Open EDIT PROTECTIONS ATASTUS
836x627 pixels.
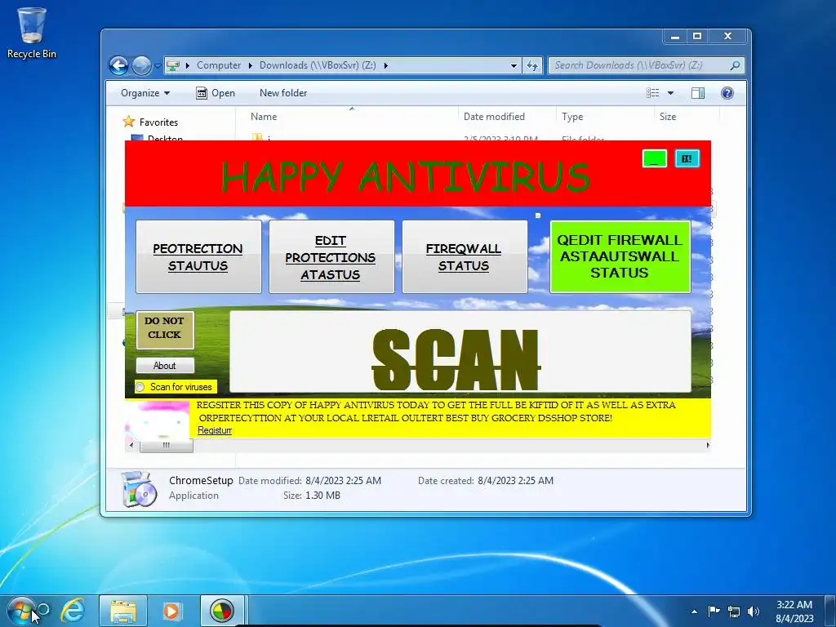331,256
